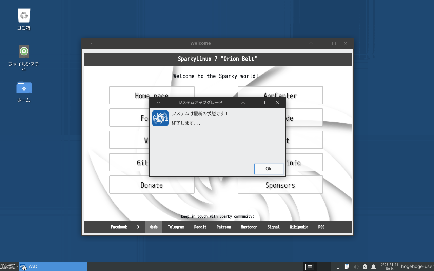The width and height of the screenshot is (434, 271).
Task: Show notifications via the bell icon
Action: pyautogui.click(x=374, y=267)
